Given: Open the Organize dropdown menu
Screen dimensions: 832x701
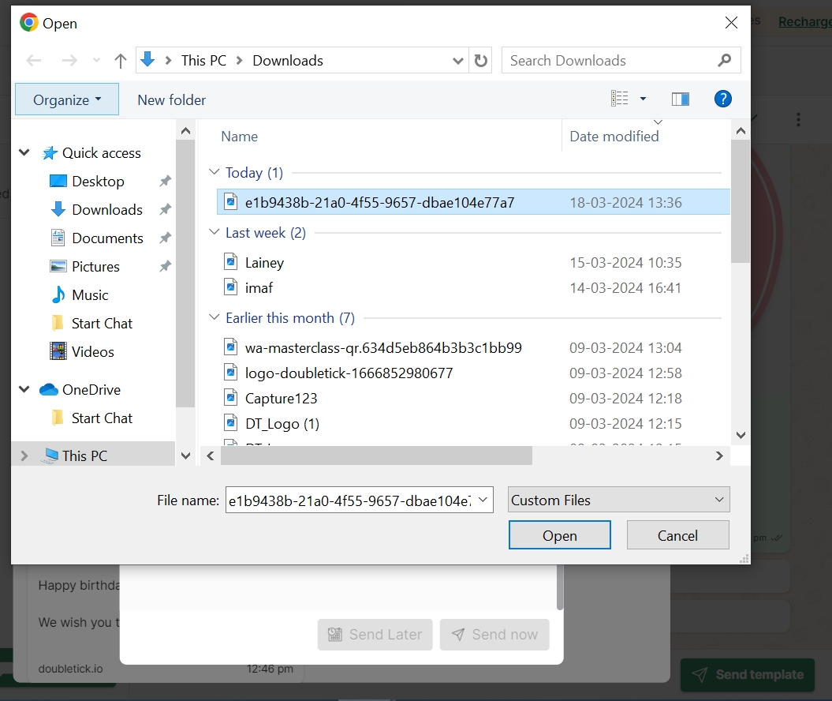Looking at the screenshot, I should [x=67, y=99].
